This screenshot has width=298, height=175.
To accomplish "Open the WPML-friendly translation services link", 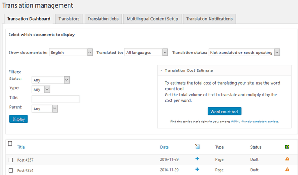I will tap(254, 122).
